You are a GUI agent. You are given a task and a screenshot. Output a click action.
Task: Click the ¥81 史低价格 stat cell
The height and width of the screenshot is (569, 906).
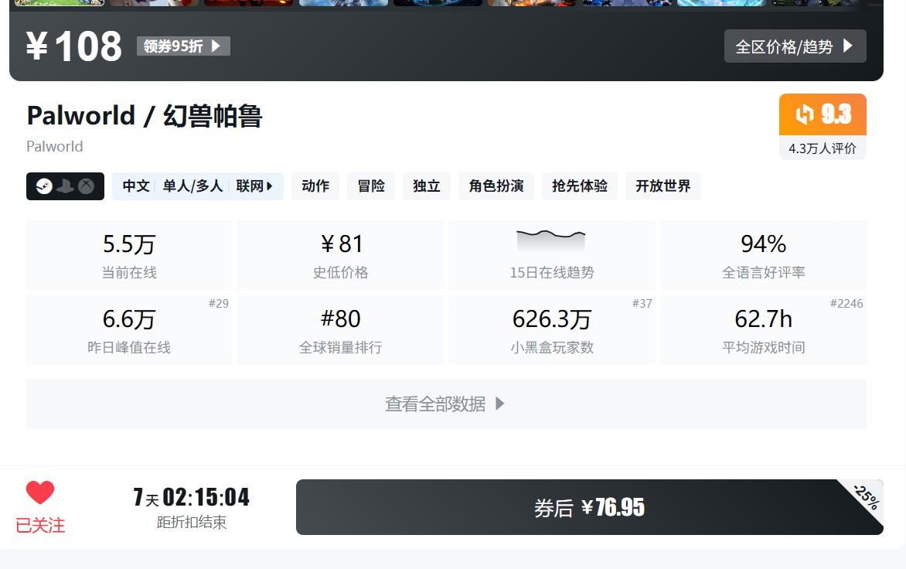(340, 255)
